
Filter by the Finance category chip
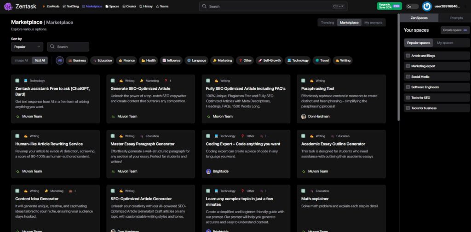pyautogui.click(x=126, y=60)
